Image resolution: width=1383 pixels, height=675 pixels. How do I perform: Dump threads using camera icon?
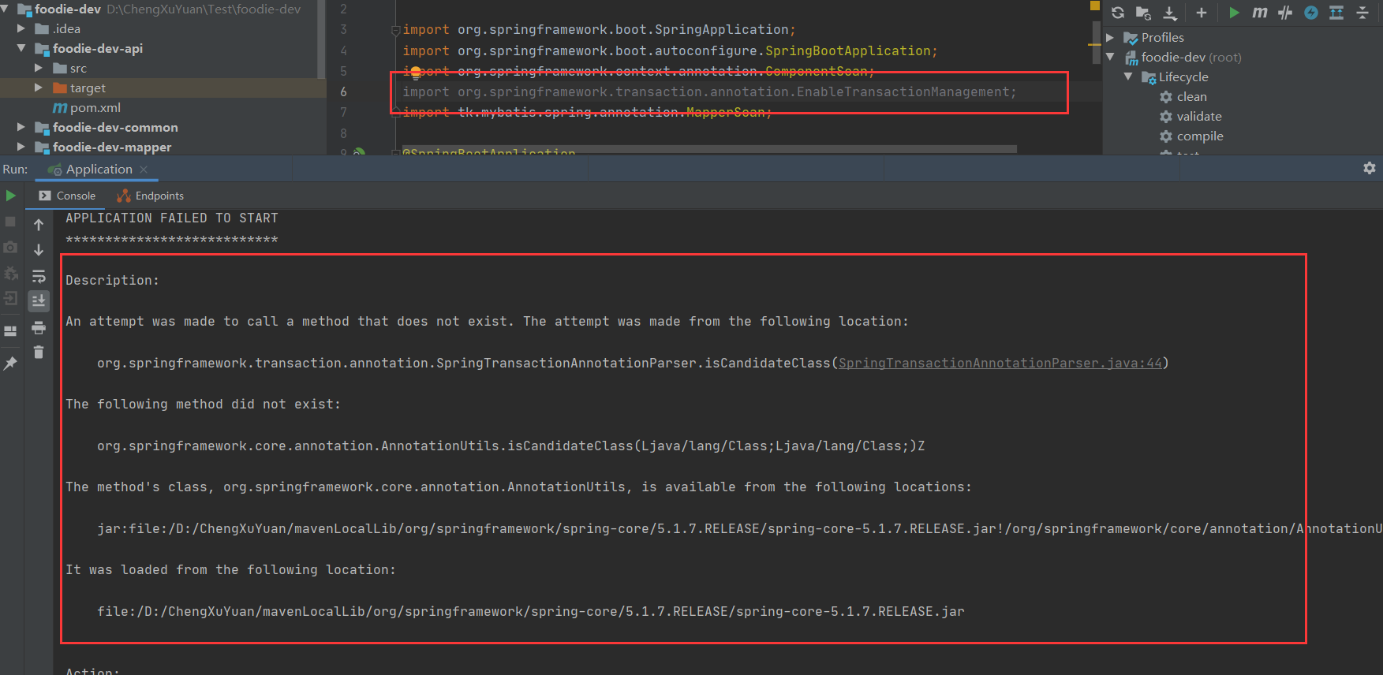point(10,247)
